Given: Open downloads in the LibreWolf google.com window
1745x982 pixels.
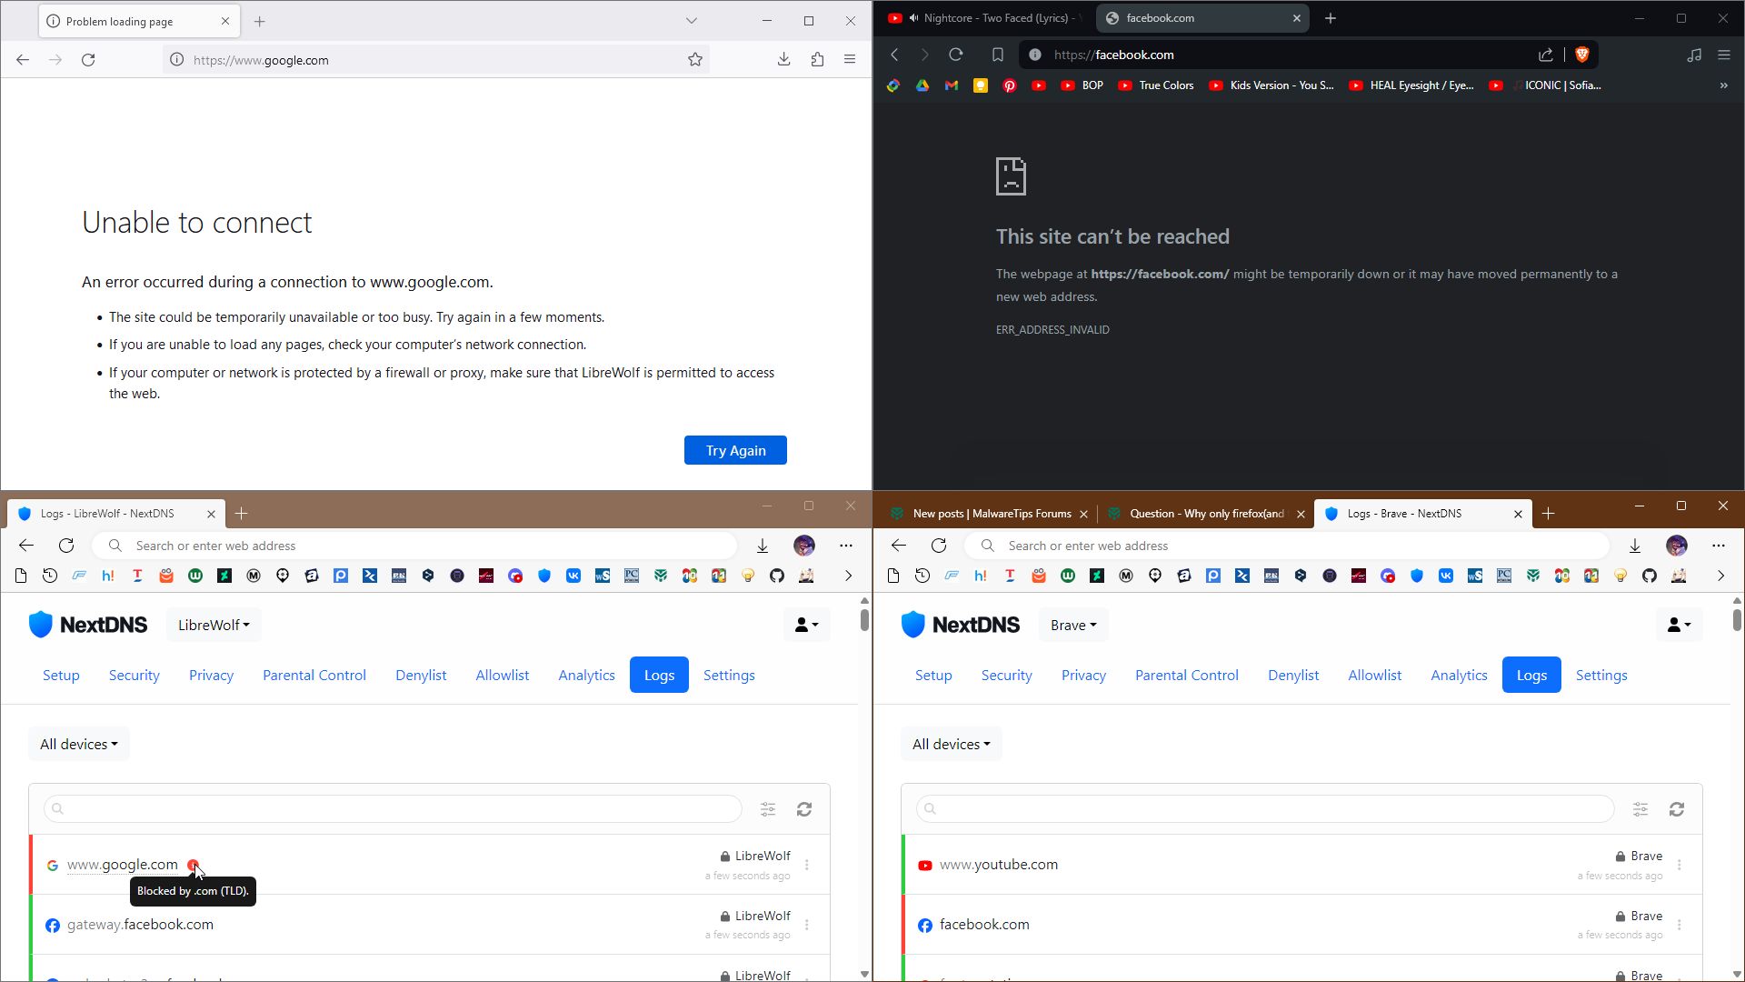Looking at the screenshot, I should [x=784, y=60].
